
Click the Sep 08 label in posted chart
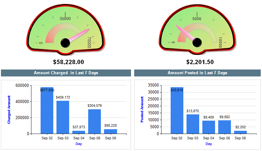point(240,138)
